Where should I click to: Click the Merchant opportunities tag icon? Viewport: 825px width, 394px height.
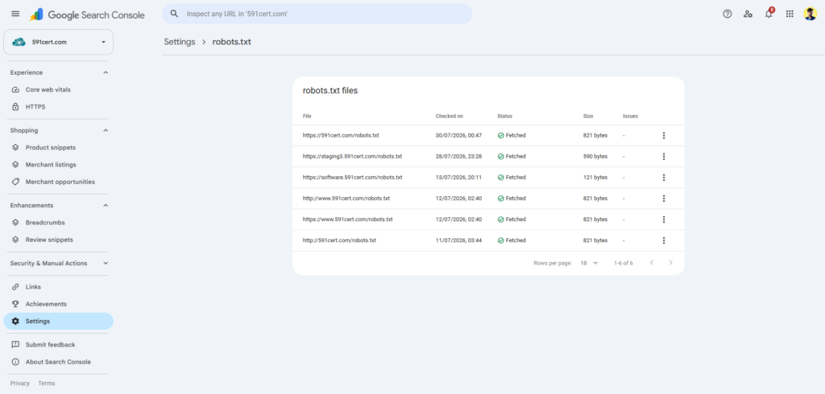pyautogui.click(x=16, y=182)
